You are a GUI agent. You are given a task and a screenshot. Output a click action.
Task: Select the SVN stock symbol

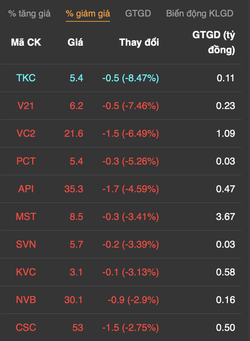26,244
